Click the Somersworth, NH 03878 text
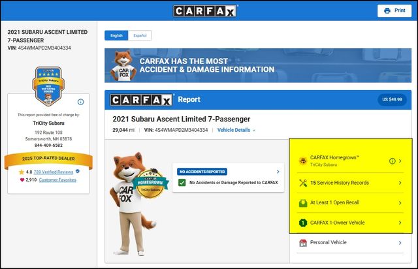The width and height of the screenshot is (418, 269). pyautogui.click(x=48, y=139)
